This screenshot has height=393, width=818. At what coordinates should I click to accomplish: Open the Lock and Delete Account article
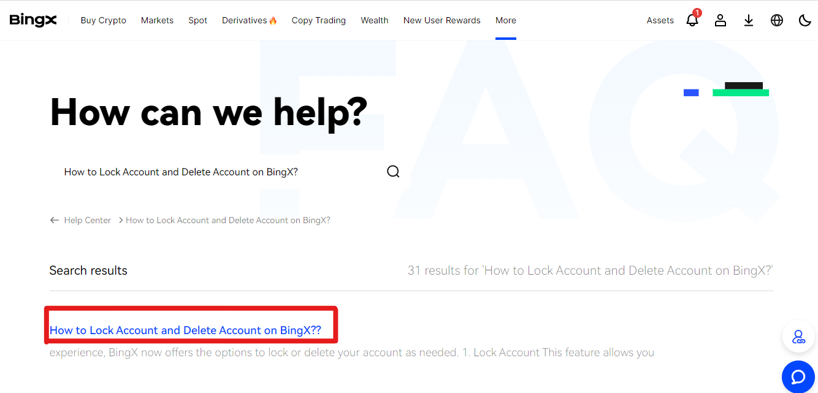[185, 330]
